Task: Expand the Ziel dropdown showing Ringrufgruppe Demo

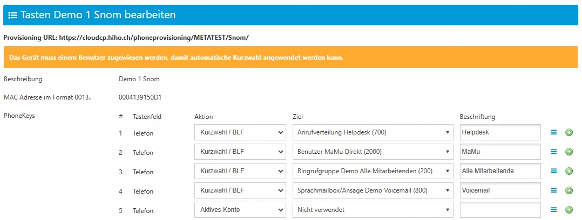Action: click(x=373, y=171)
